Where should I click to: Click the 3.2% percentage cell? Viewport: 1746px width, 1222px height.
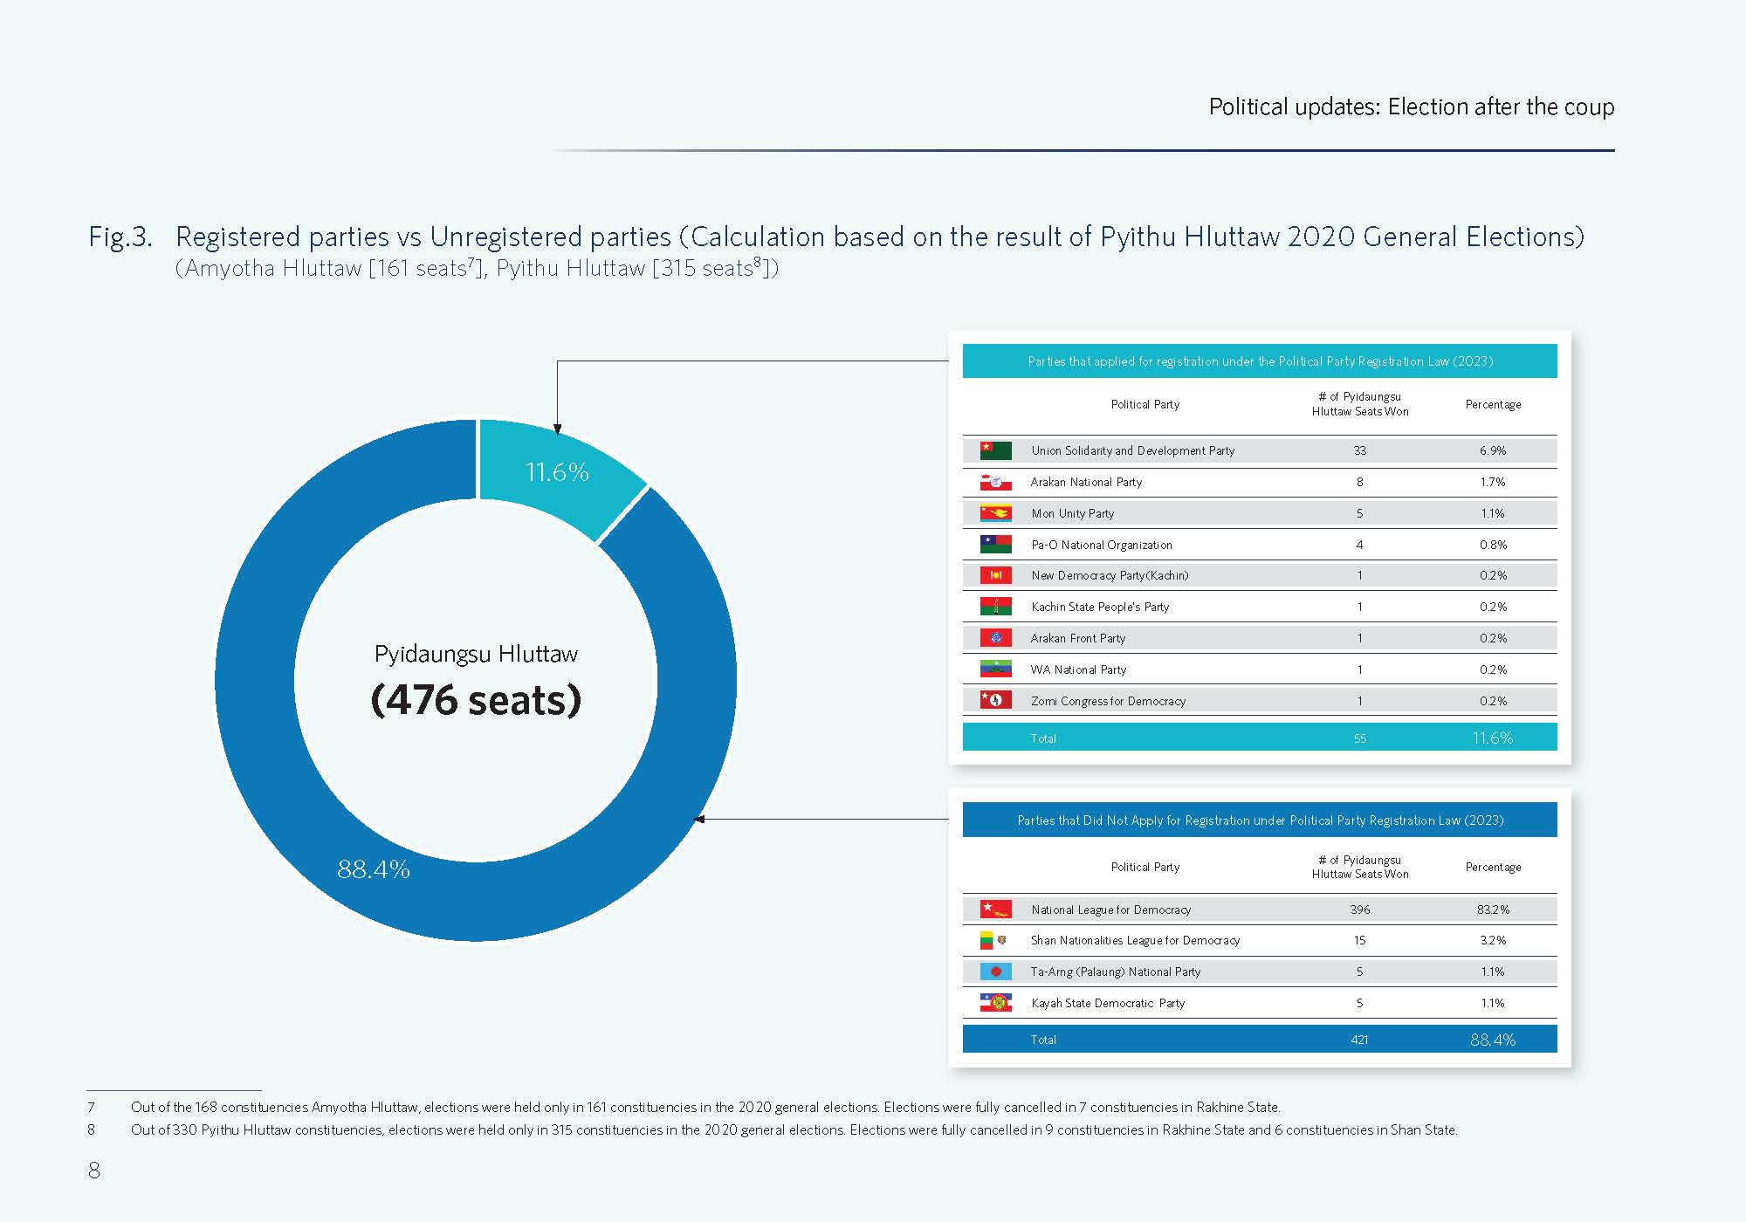[x=1493, y=940]
